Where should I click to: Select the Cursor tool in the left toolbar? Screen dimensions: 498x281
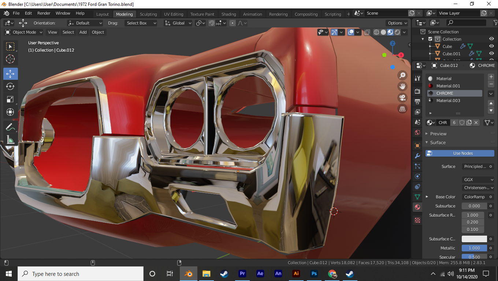pos(10,59)
